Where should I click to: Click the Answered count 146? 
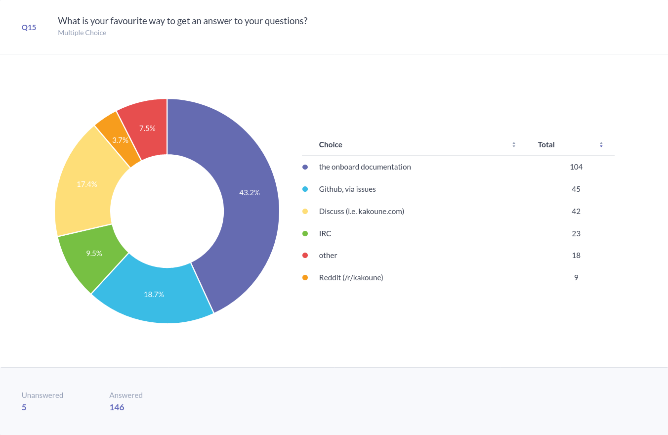pos(117,407)
